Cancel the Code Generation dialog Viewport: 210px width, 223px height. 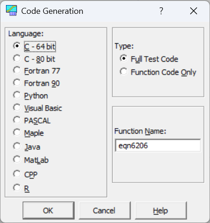pos(105,211)
